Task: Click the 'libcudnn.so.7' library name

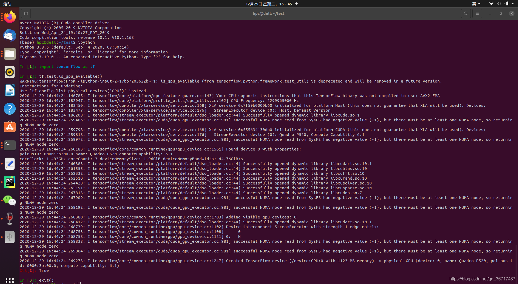Action: point(346,193)
